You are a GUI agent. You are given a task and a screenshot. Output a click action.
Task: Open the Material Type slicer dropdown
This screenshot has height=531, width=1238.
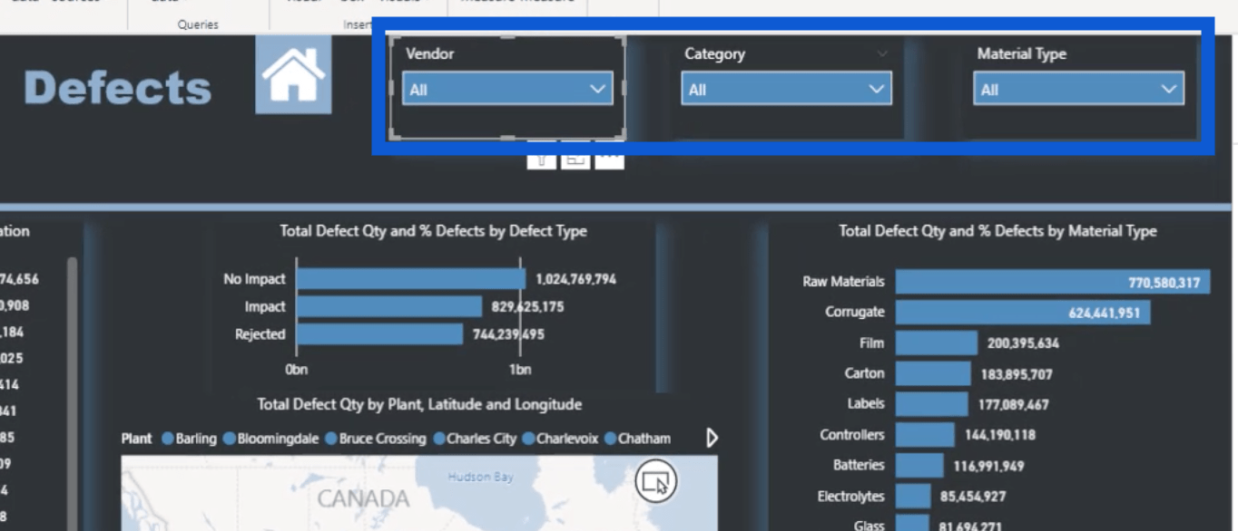pos(1078,89)
